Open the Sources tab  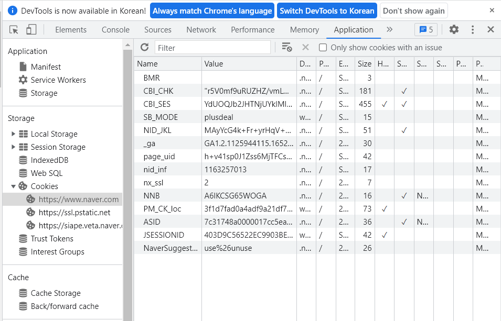tap(158, 30)
